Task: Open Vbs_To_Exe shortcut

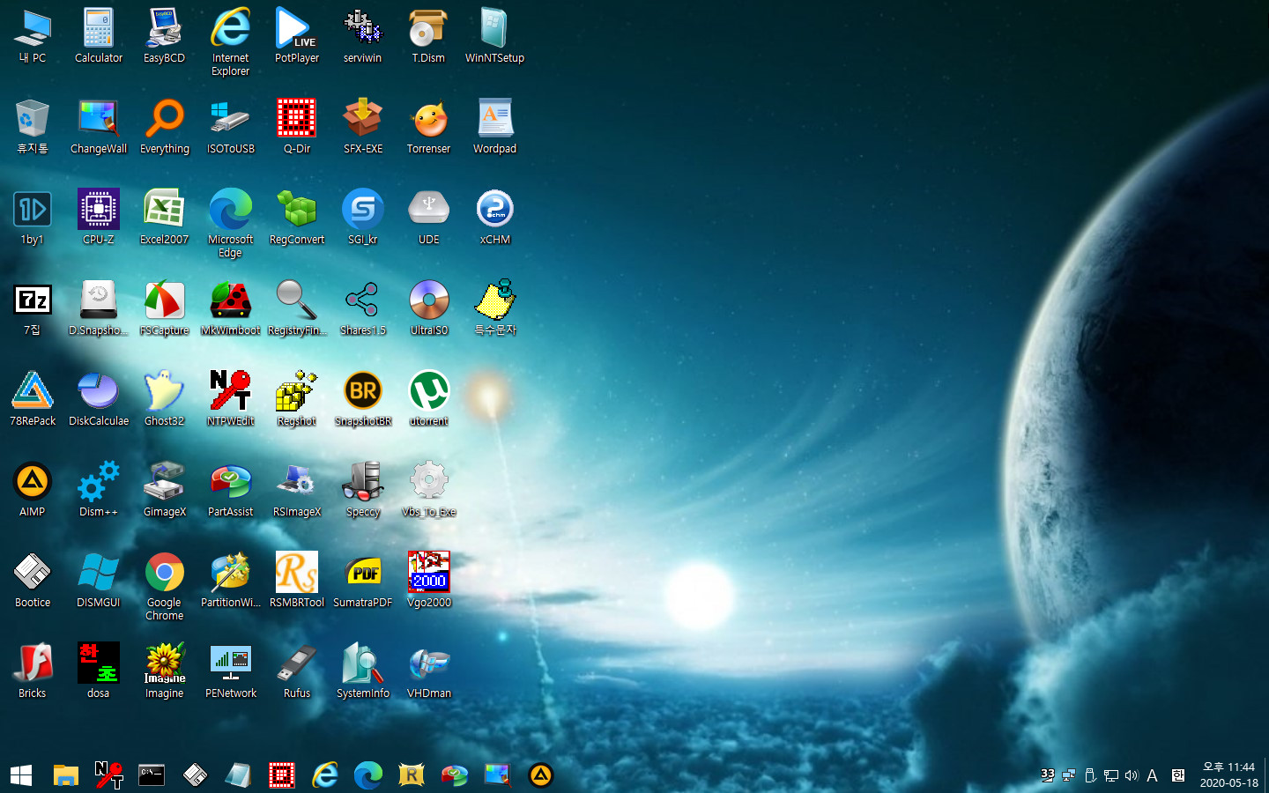Action: (429, 490)
